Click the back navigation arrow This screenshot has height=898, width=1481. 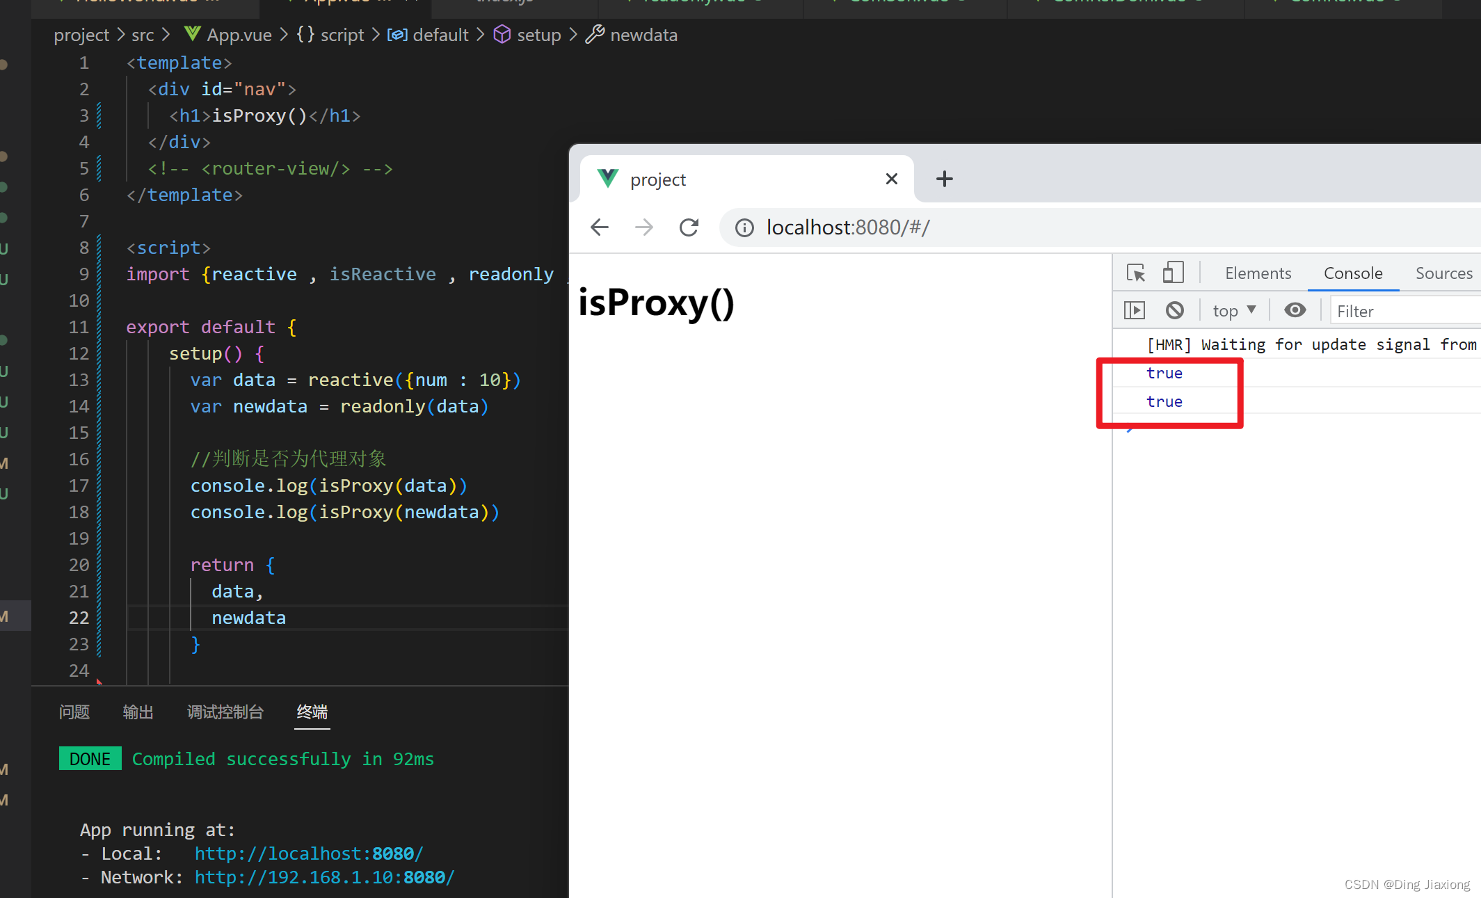(x=600, y=227)
